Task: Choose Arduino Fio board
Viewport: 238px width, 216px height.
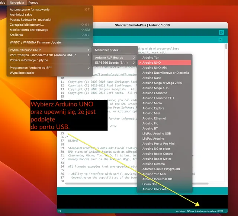Action: pyautogui.click(x=164, y=123)
